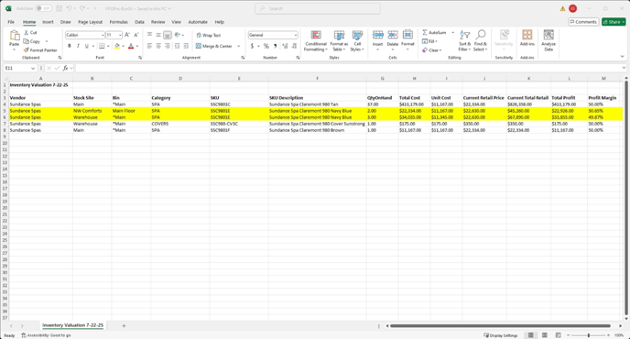Click the Share button
The width and height of the screenshot is (630, 339).
pyautogui.click(x=614, y=22)
